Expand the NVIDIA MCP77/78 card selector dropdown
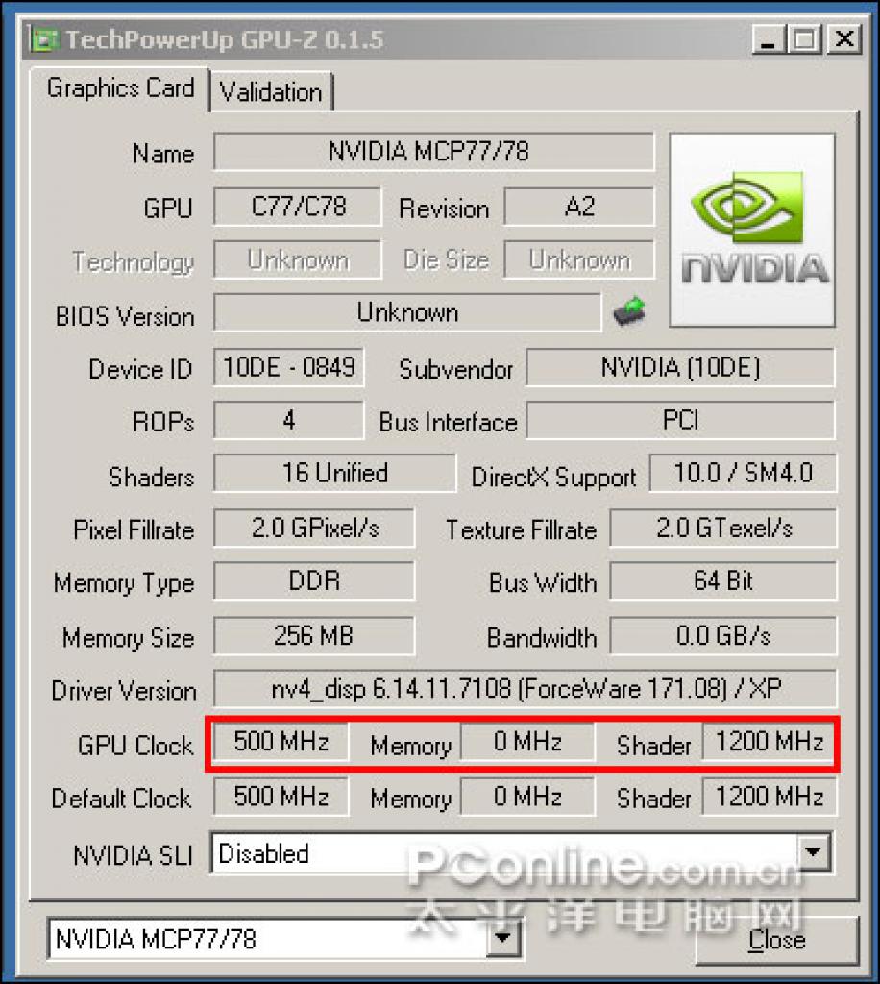This screenshot has width=880, height=984. pyautogui.click(x=502, y=939)
